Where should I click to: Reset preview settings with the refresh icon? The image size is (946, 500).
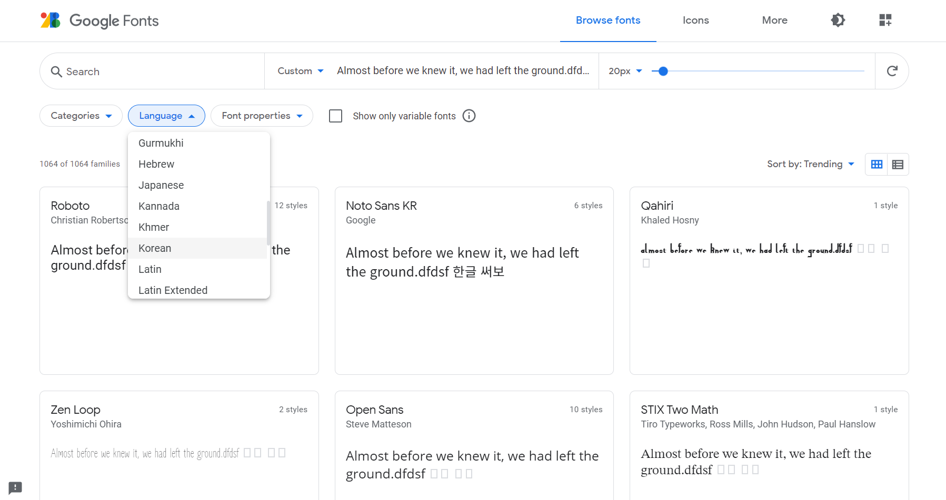pos(892,71)
